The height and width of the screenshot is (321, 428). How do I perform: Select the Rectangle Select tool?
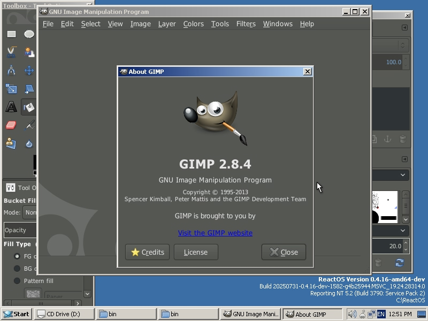12,34
